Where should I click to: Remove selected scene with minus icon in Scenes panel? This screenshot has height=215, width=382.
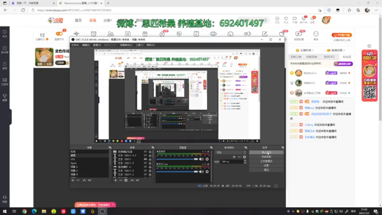[x=78, y=180]
